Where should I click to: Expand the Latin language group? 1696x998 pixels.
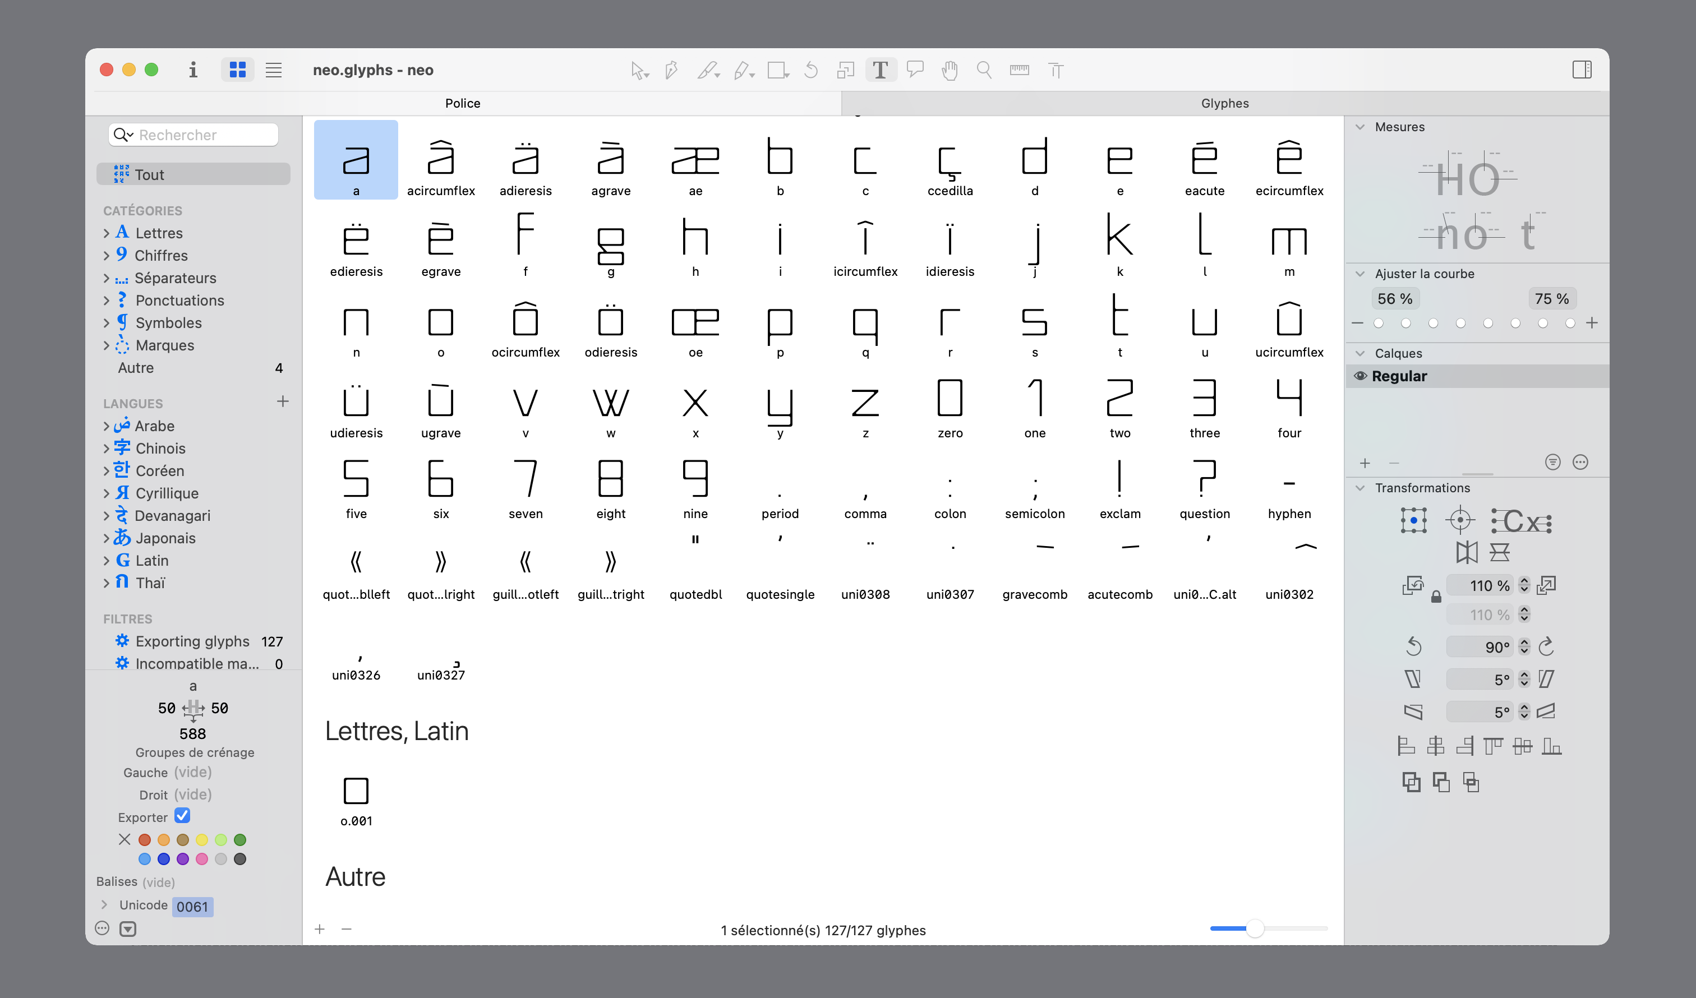pos(107,561)
